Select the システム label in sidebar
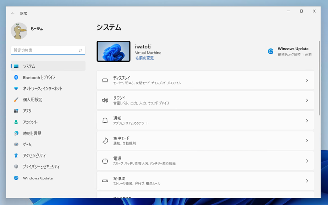Image resolution: width=328 pixels, height=205 pixels. pyautogui.click(x=29, y=66)
